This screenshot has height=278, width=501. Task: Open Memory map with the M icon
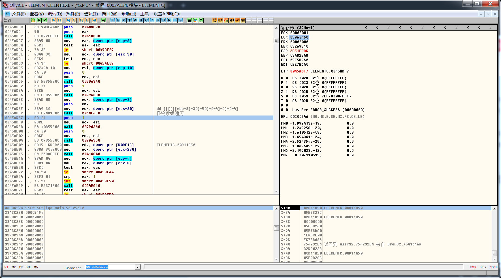click(124, 20)
